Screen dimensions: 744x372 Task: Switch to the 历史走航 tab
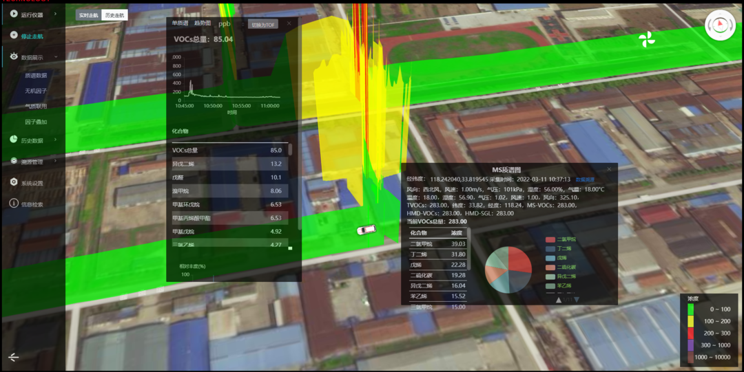[x=114, y=15]
